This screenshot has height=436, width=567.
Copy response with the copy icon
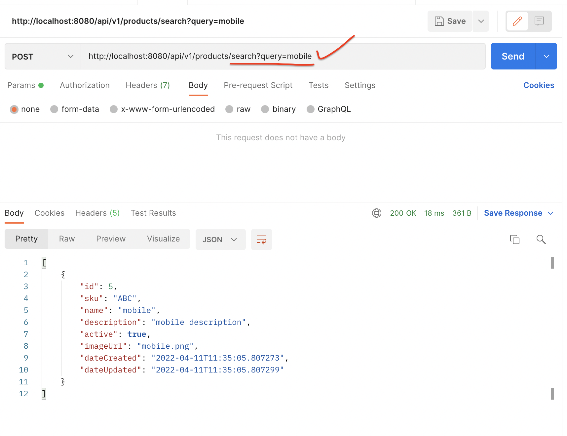coord(515,239)
